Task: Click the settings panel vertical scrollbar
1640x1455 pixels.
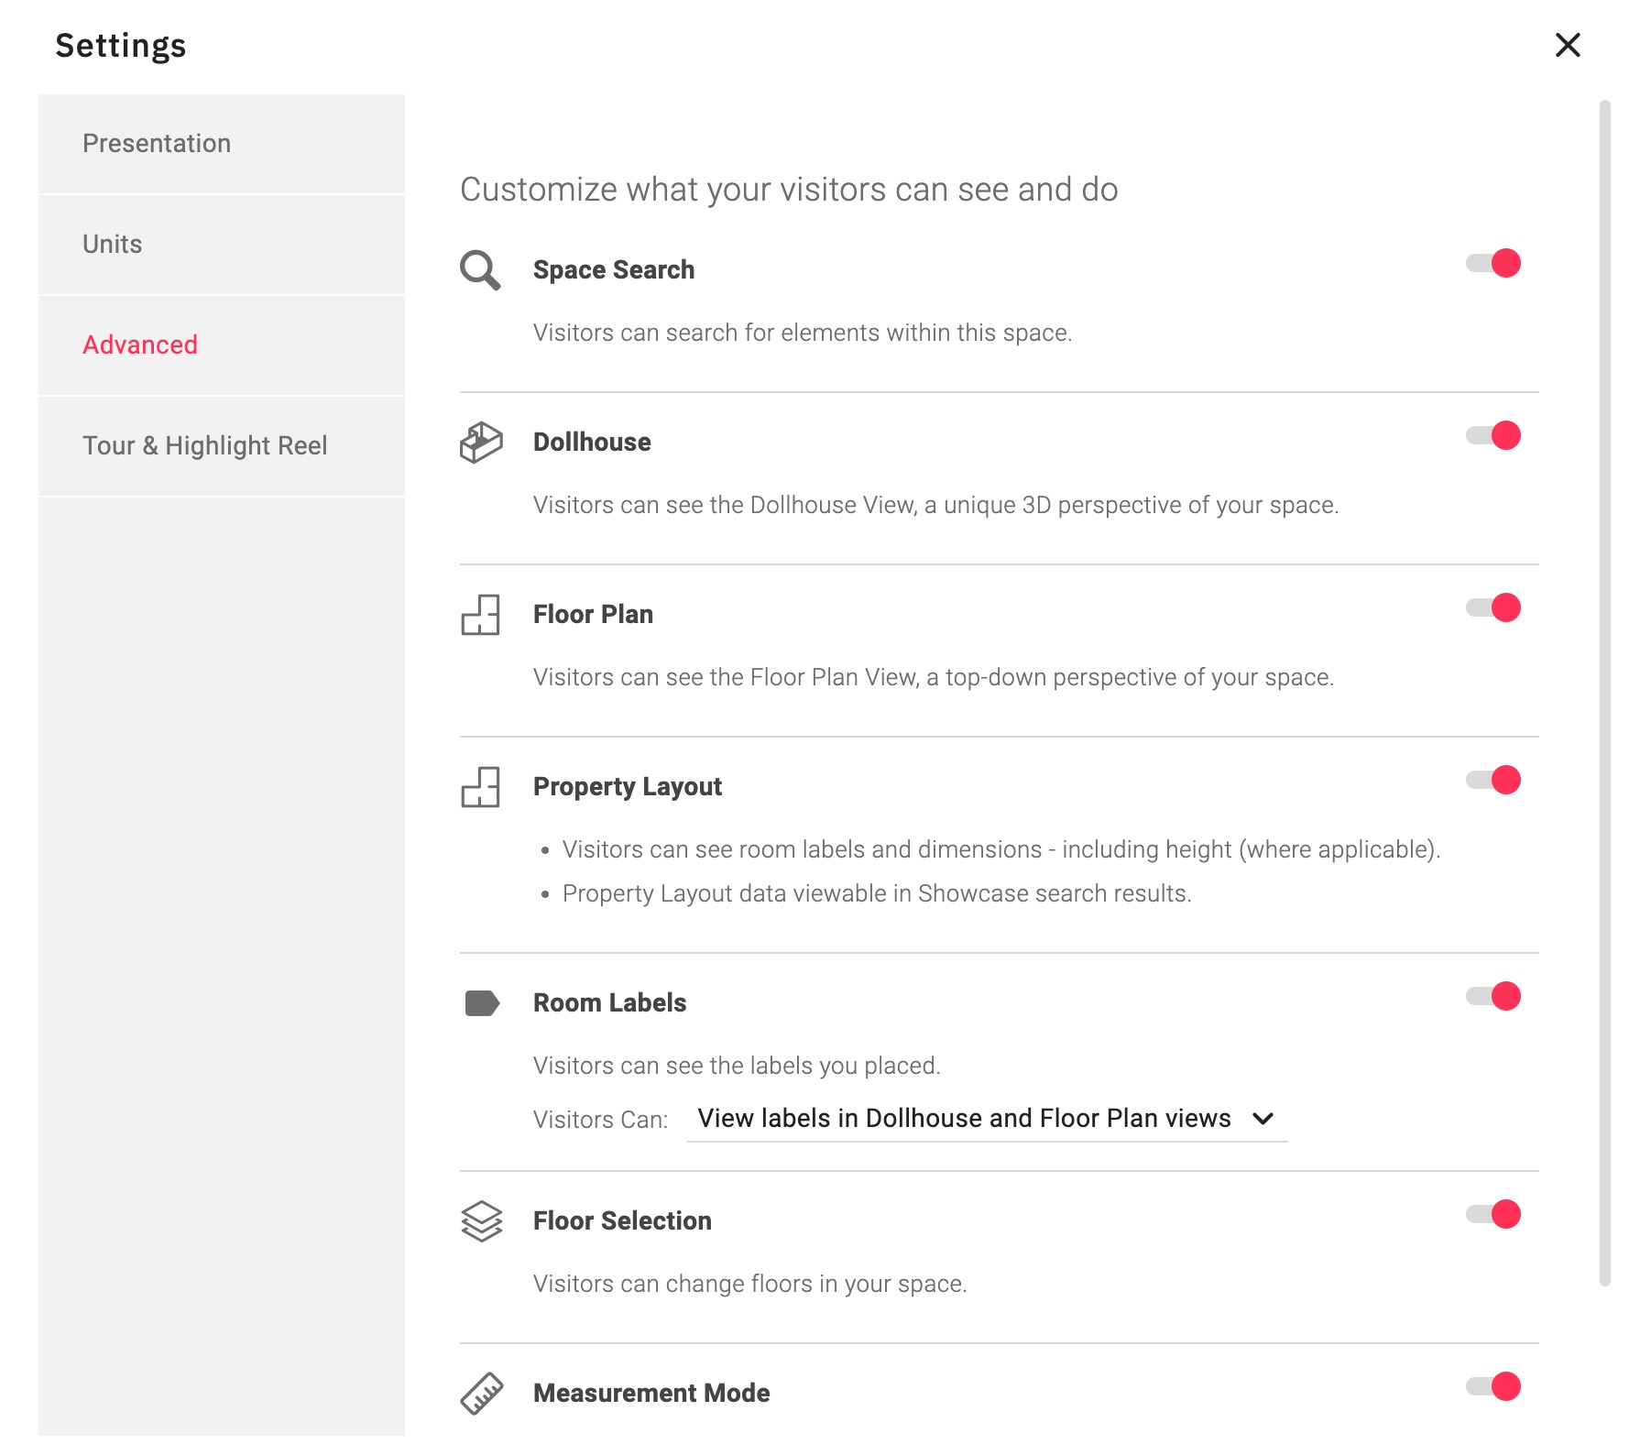Action: (x=1604, y=693)
